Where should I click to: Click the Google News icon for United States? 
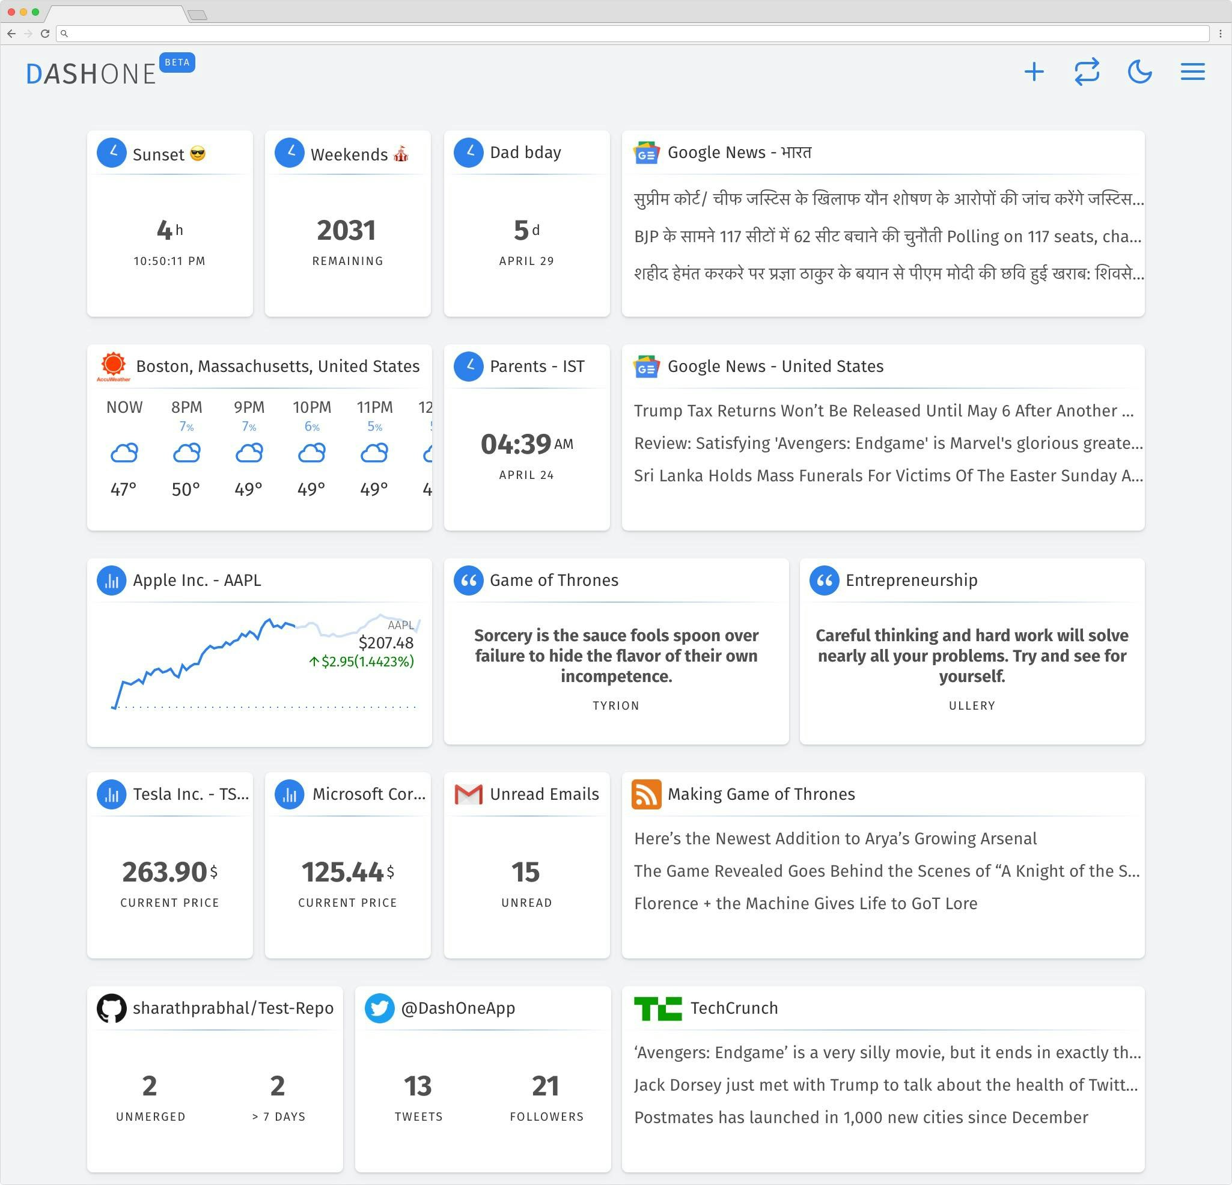(x=646, y=367)
